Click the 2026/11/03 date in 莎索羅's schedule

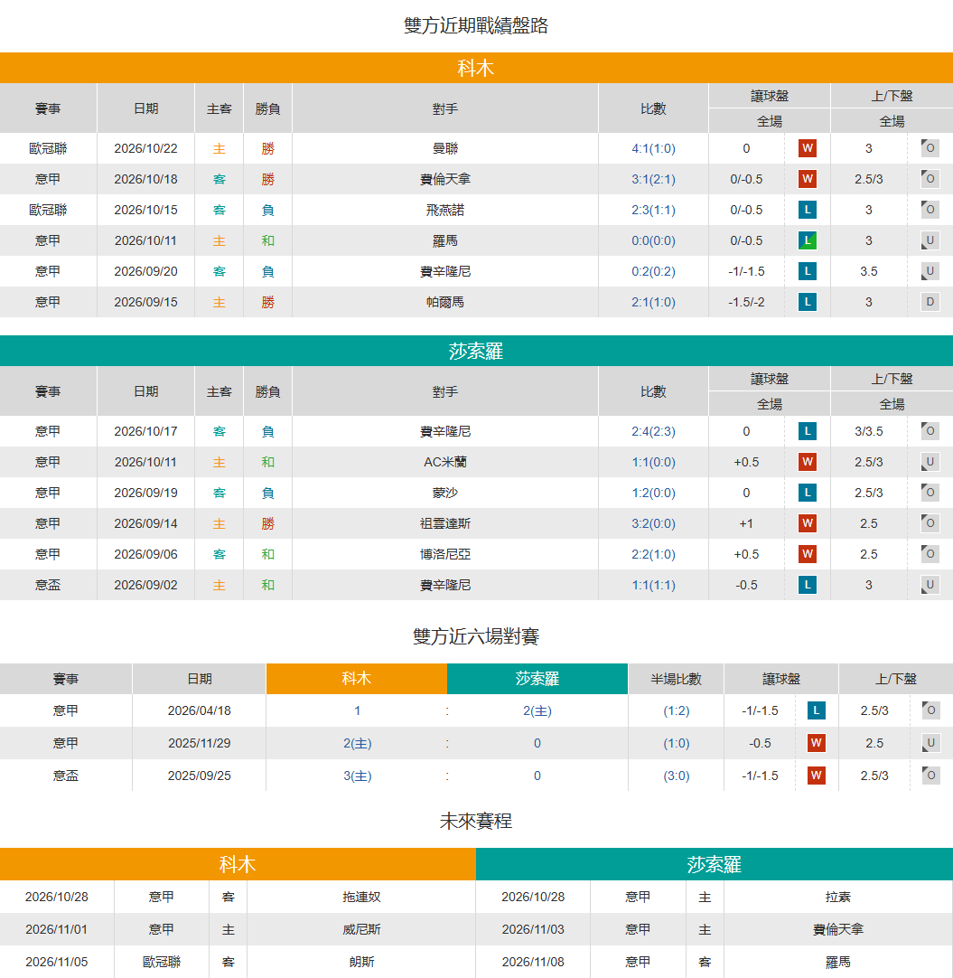tap(533, 929)
